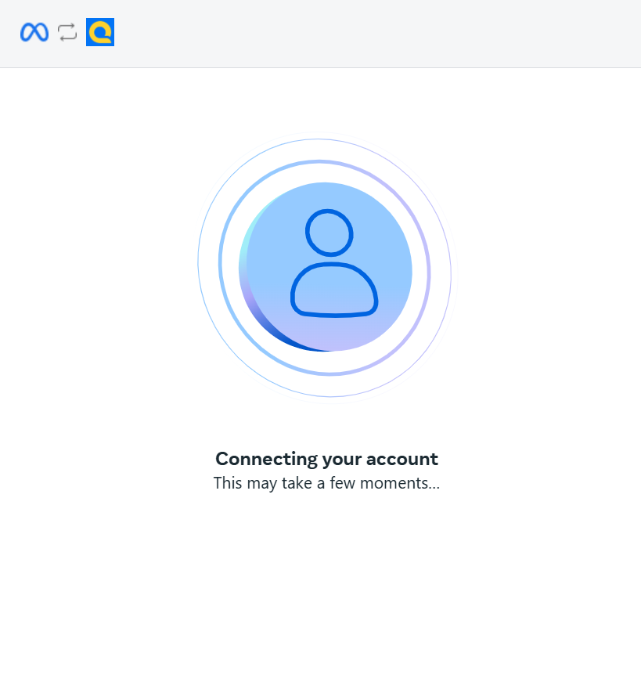Viewport: 641px width, 682px height.
Task: Click the user silhouette shoulders shape
Action: tap(334, 290)
